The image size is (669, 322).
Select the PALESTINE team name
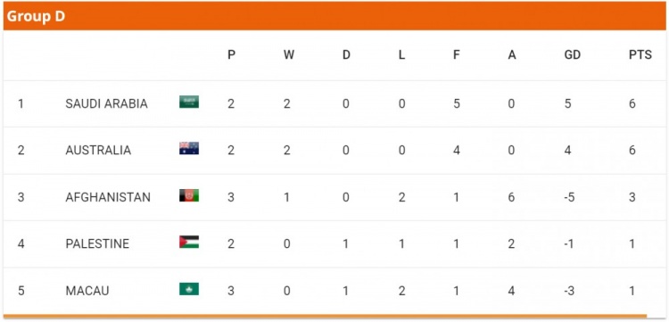tap(97, 244)
